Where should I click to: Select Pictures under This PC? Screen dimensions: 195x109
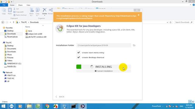click(10, 58)
